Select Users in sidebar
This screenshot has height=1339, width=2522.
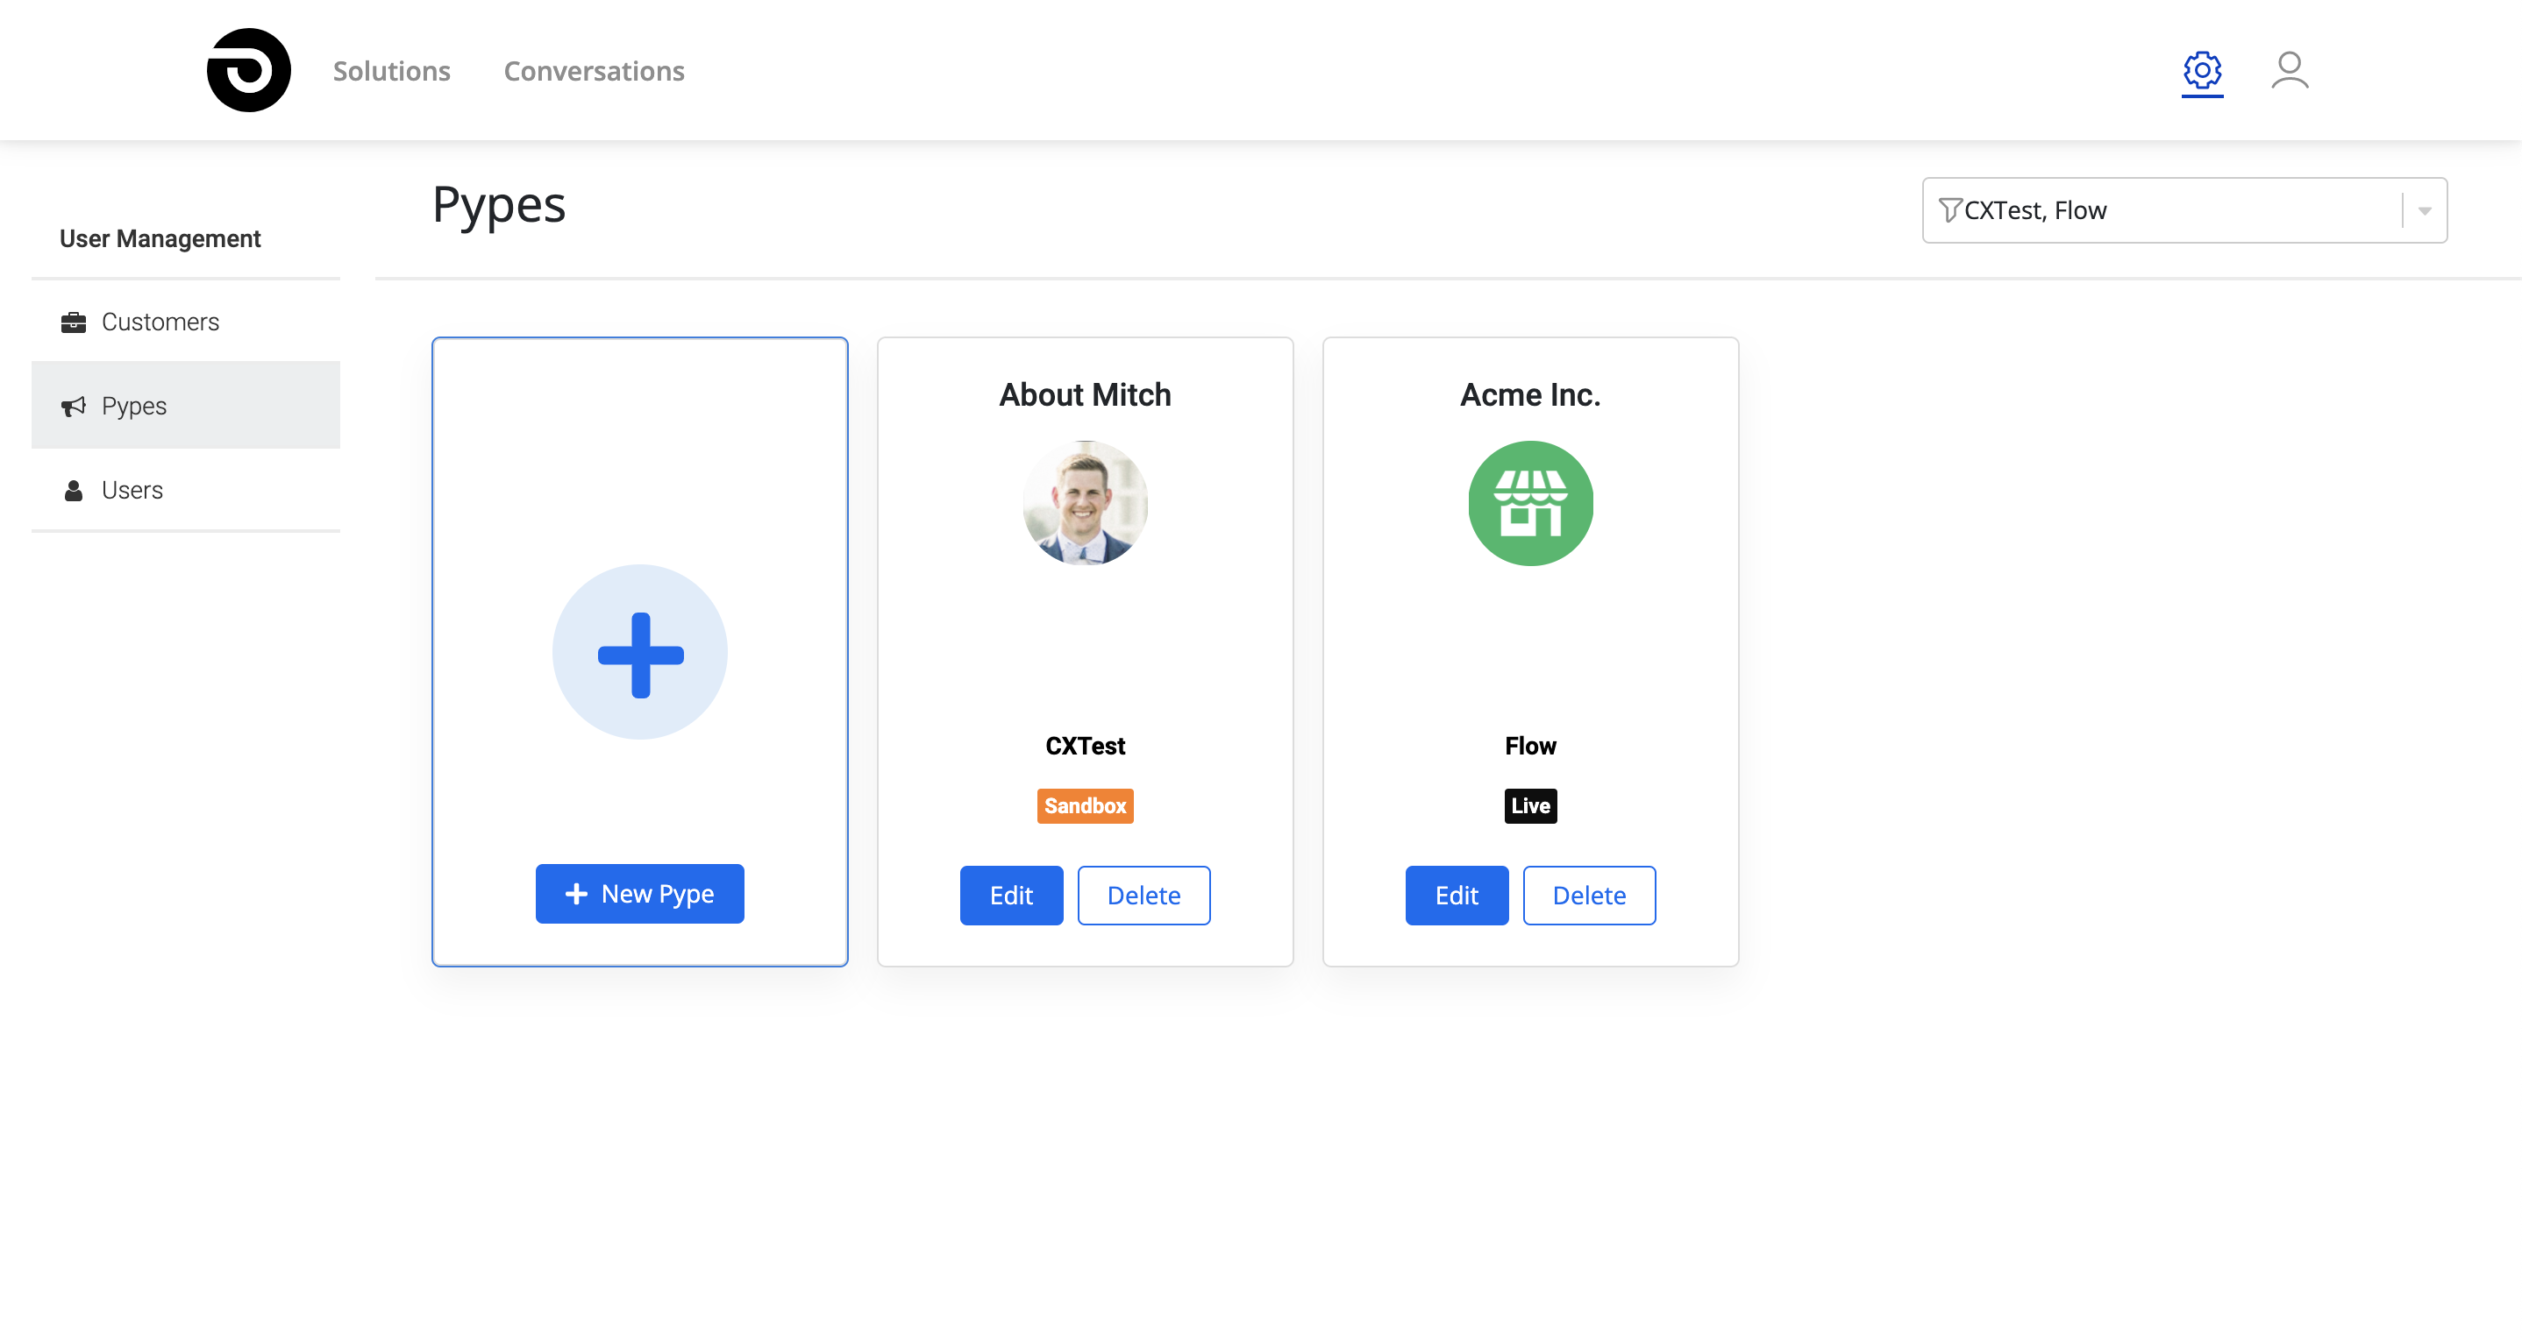(132, 490)
